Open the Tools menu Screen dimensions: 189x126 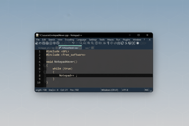tap(102, 40)
